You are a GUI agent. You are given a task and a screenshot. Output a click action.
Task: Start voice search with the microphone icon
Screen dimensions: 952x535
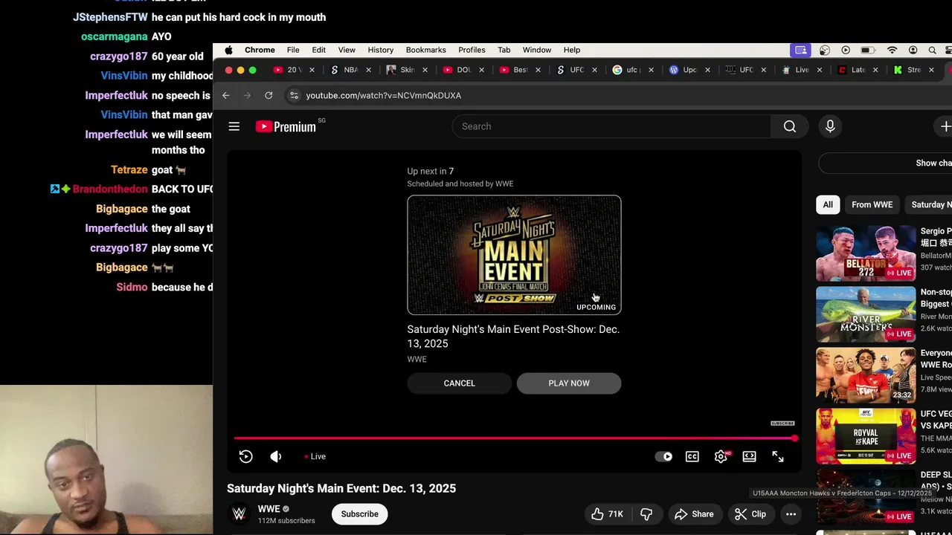[x=830, y=126]
